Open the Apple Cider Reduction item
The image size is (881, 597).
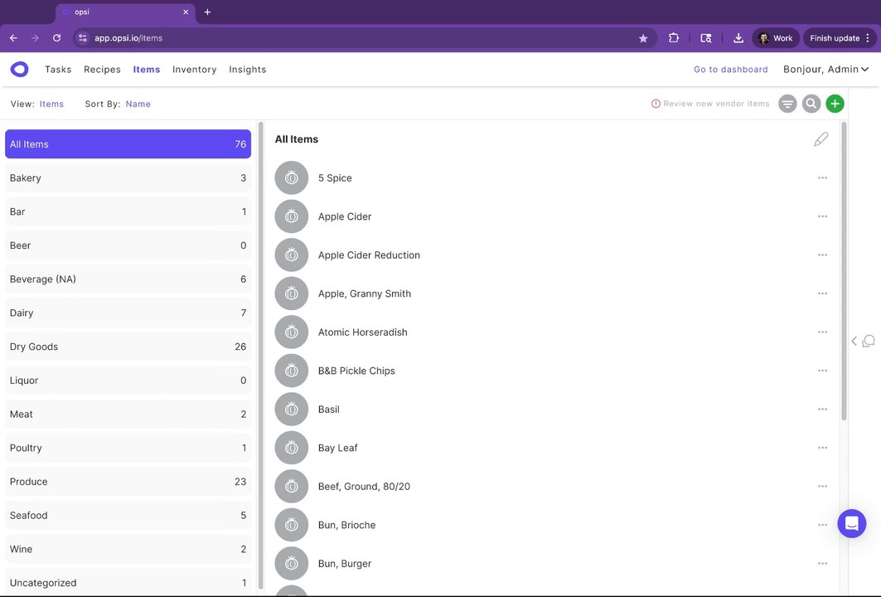[x=369, y=255]
